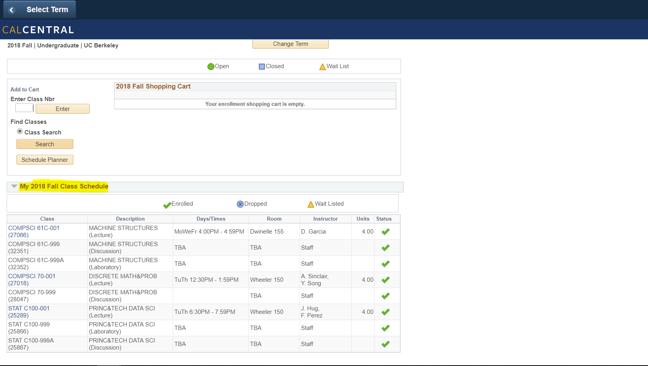The height and width of the screenshot is (366, 648).
Task: Click the Wait List yellow triangle icon
Action: tap(323, 67)
